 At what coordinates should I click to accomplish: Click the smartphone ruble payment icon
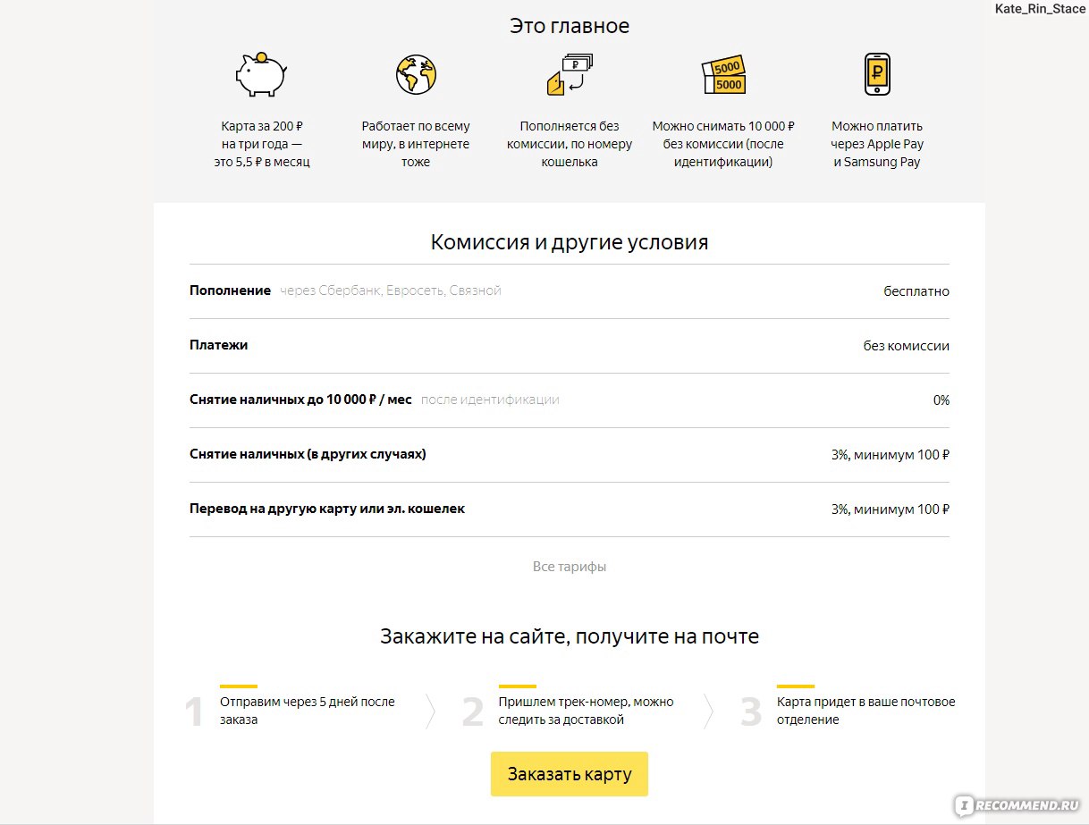(x=877, y=74)
